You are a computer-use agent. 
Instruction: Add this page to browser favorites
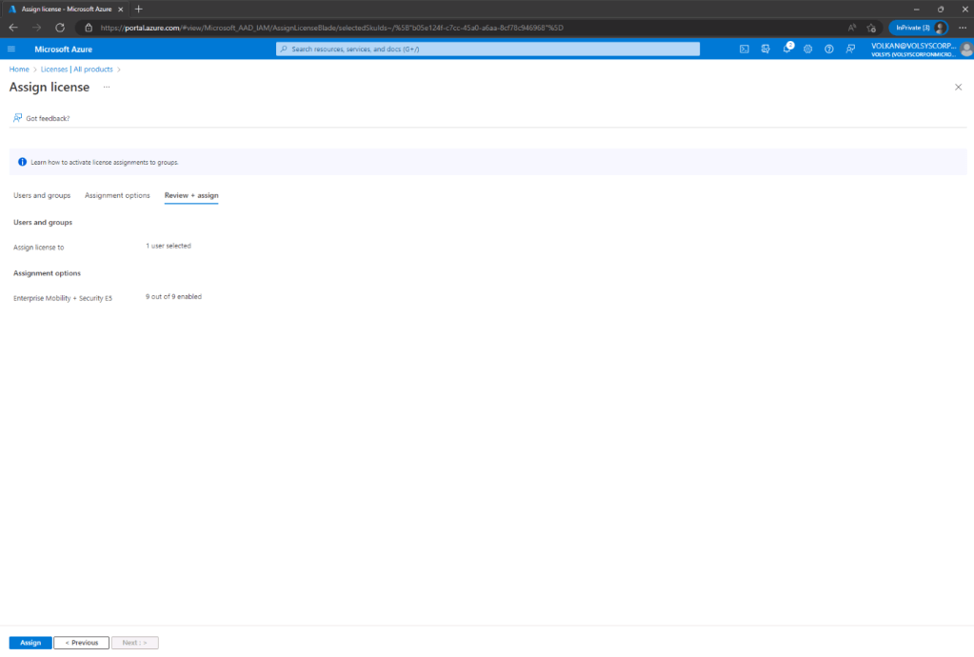(871, 28)
